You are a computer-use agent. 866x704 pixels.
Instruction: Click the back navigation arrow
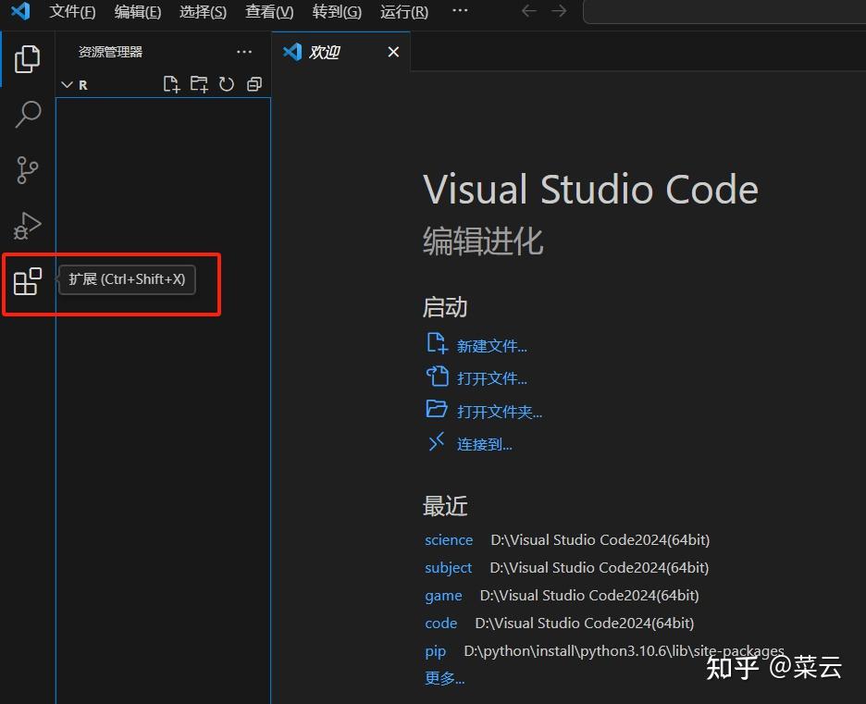click(x=528, y=12)
